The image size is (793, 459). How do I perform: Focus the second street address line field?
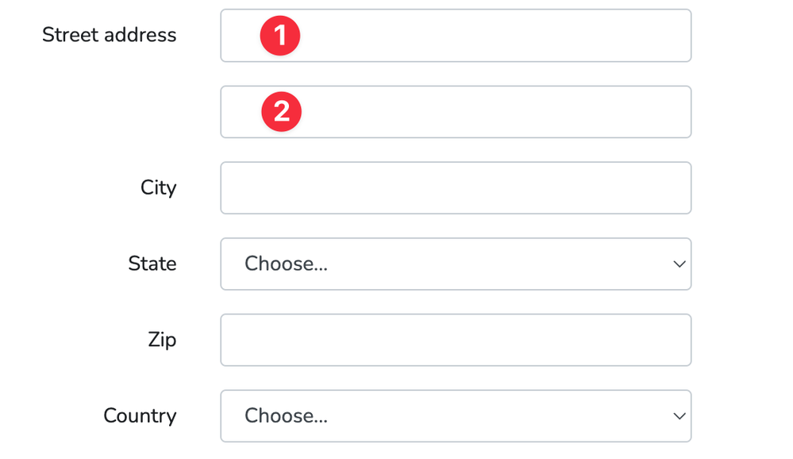pos(476,112)
